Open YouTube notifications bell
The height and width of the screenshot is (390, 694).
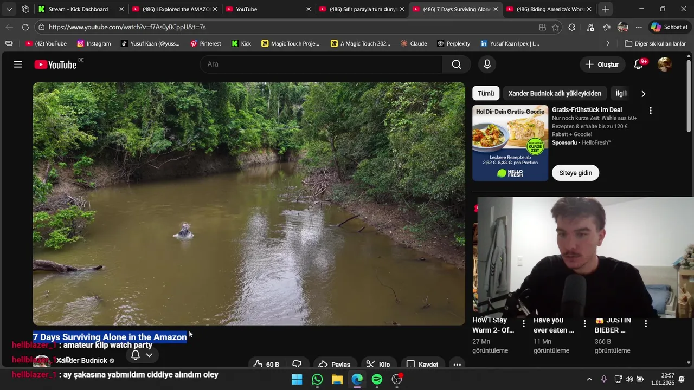pos(639,64)
